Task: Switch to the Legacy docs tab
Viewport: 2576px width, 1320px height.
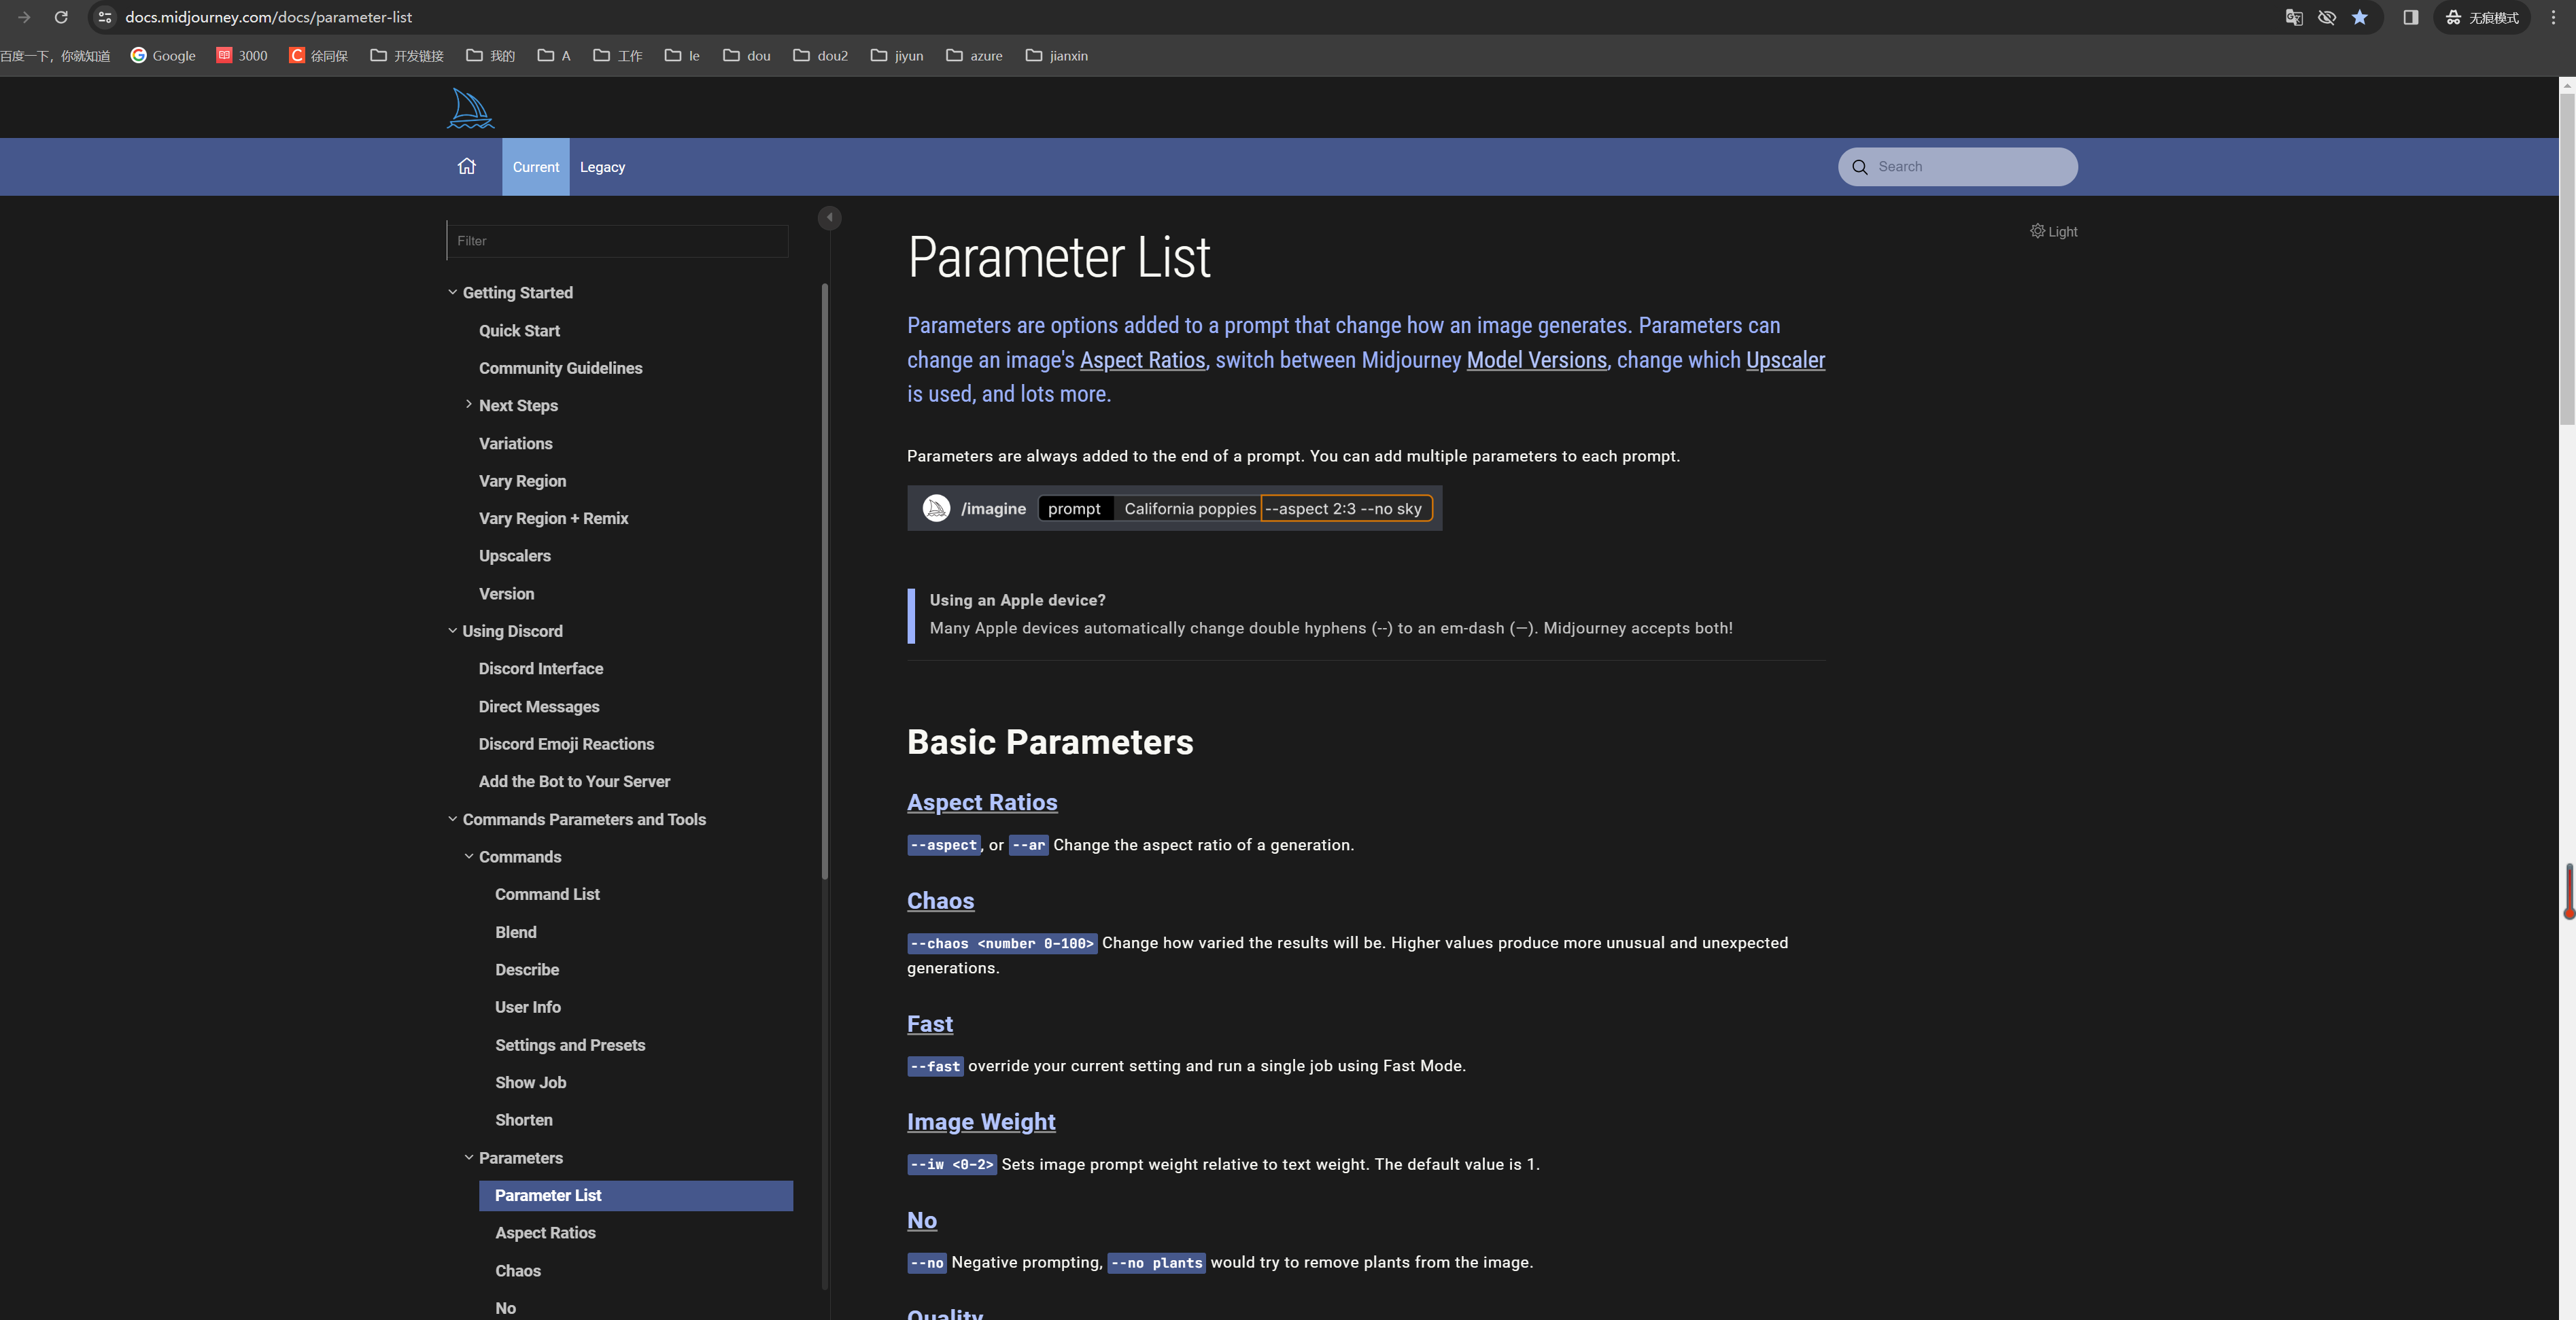Action: 602,167
